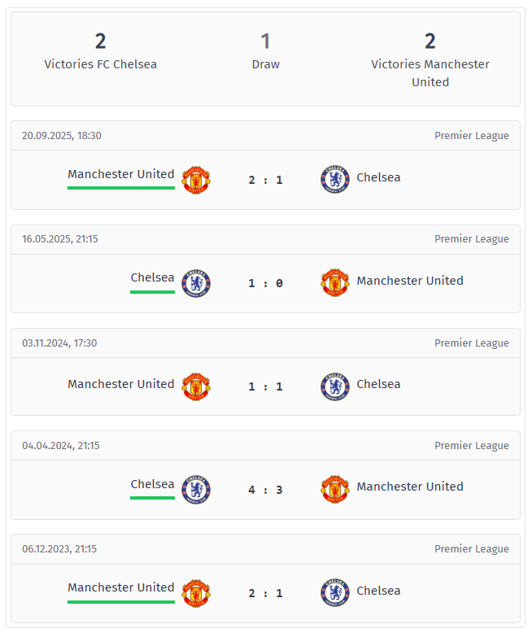The image size is (532, 633).
Task: Click Premier League label on 06.12.2023 match
Action: tap(471, 549)
